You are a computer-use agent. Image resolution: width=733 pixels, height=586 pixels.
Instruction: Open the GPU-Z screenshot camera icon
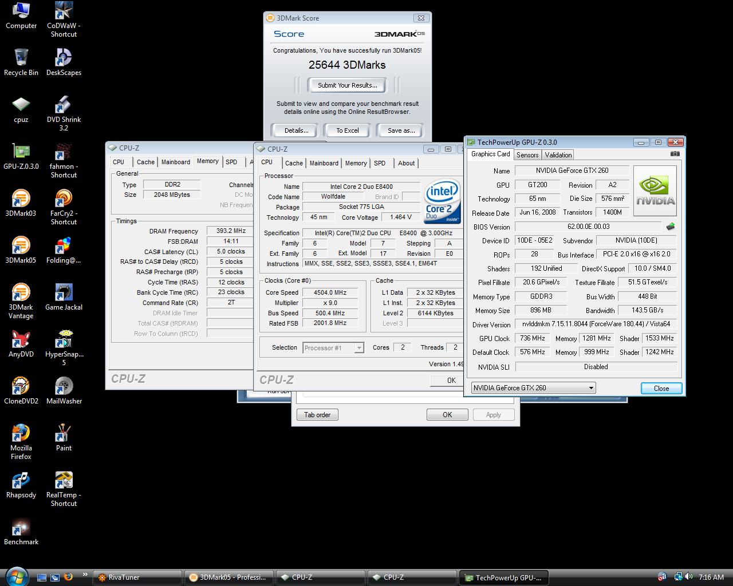[x=675, y=154]
